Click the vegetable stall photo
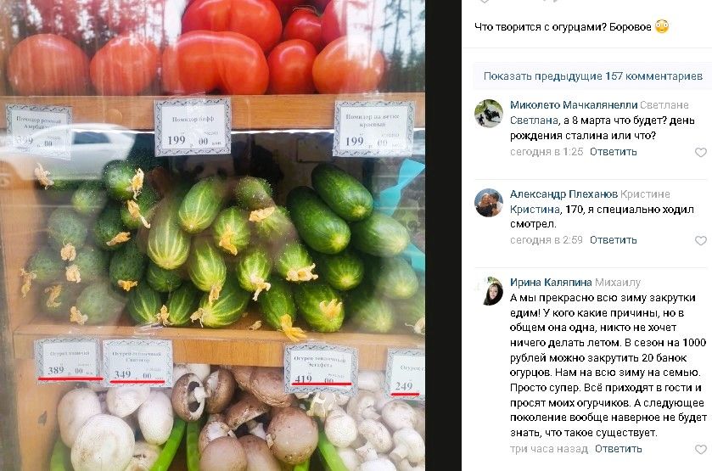Screen dimensions: 712x471 tap(212, 235)
